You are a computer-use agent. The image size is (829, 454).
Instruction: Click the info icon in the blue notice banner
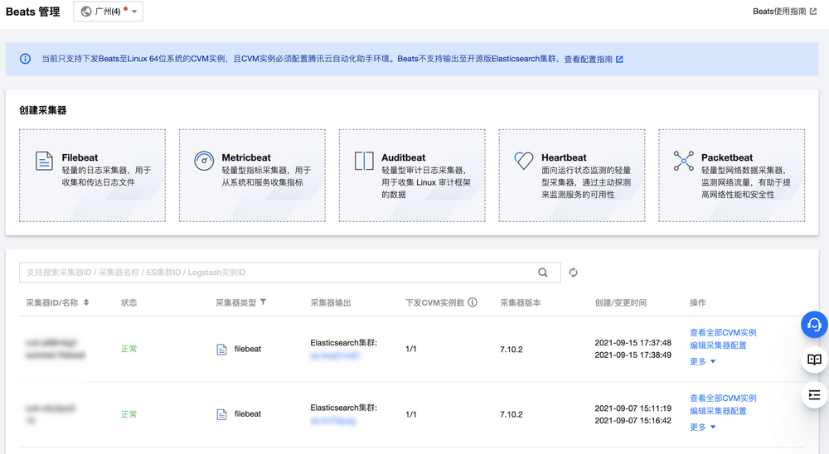pos(25,59)
